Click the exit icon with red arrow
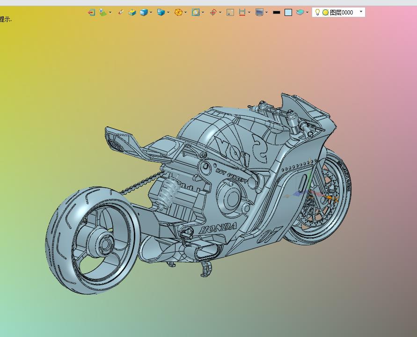 [x=91, y=13]
